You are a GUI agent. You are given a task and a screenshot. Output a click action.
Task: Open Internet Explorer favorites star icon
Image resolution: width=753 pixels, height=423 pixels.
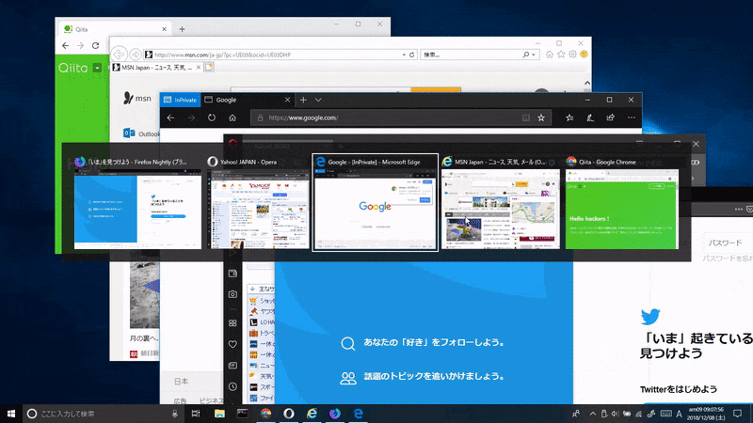[561, 55]
